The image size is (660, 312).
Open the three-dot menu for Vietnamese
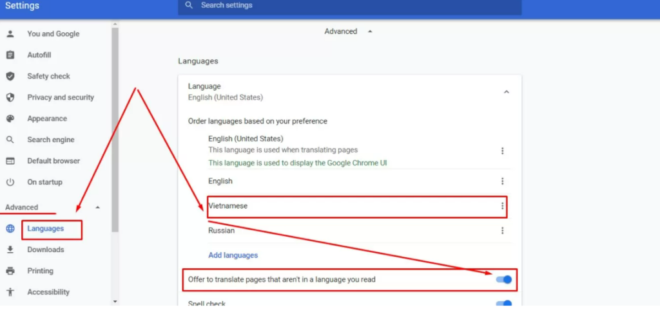pos(502,206)
